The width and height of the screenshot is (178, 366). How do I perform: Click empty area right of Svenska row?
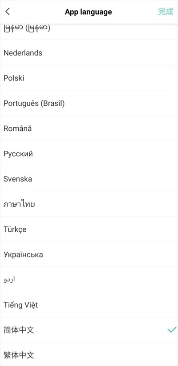tap(105, 179)
